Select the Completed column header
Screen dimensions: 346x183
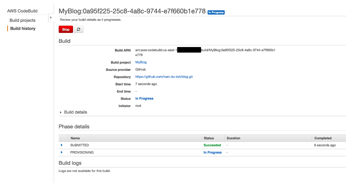tap(323, 138)
